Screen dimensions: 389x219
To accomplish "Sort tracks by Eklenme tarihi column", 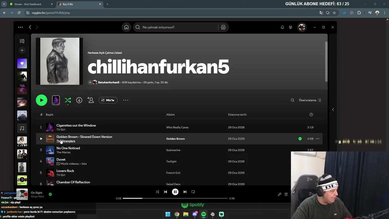I will tap(237, 115).
